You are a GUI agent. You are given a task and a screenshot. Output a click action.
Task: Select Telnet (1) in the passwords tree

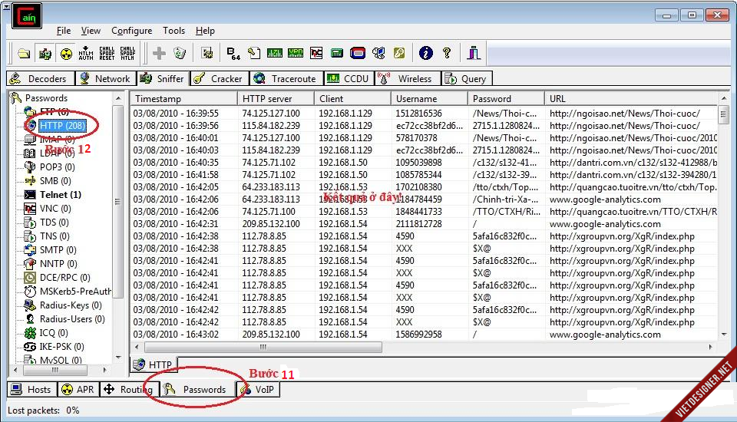(60, 195)
